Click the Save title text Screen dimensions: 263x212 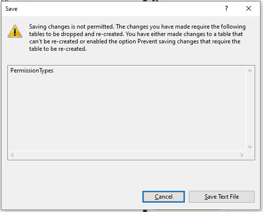coord(11,9)
